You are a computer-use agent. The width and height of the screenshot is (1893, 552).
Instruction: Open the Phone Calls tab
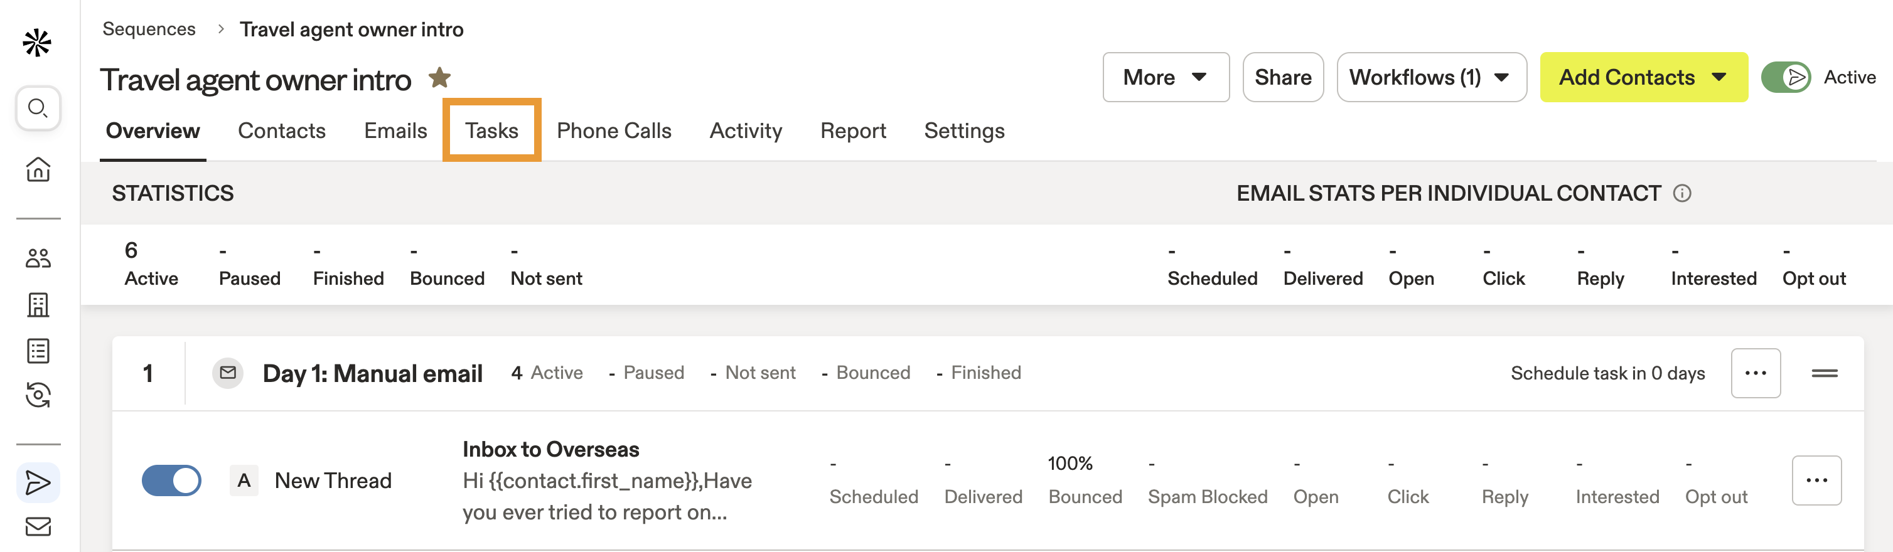click(614, 130)
